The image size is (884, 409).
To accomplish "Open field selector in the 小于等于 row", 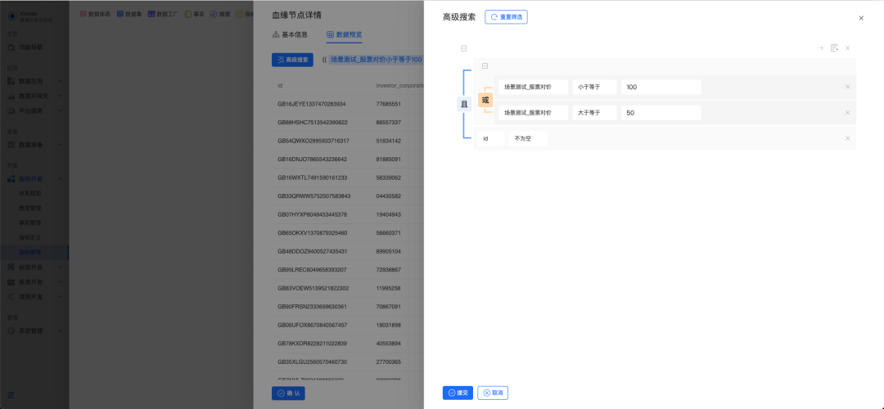I will [x=534, y=87].
